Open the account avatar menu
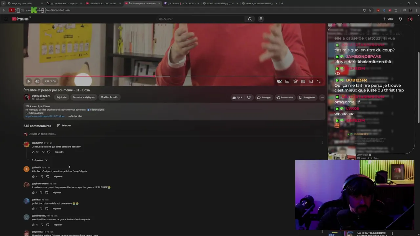This screenshot has height=236, width=420. pos(410,19)
